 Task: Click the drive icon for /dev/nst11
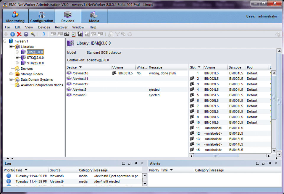(69, 79)
